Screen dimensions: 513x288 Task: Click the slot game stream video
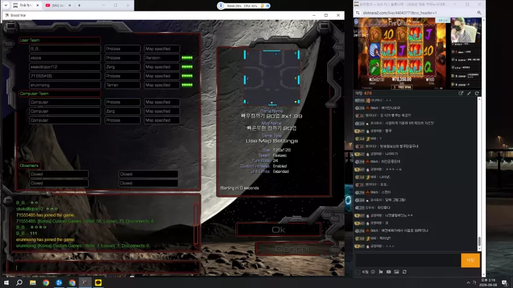click(401, 54)
